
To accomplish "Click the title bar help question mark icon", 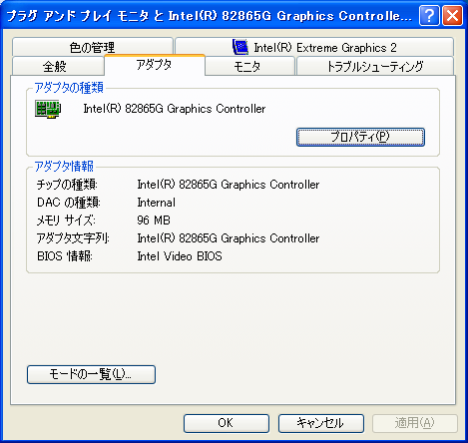I will click(x=429, y=16).
